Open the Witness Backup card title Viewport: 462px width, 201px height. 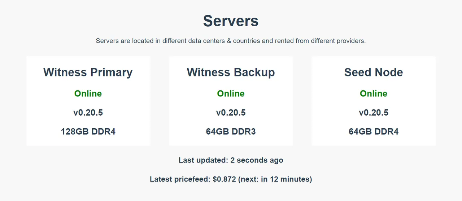(231, 72)
